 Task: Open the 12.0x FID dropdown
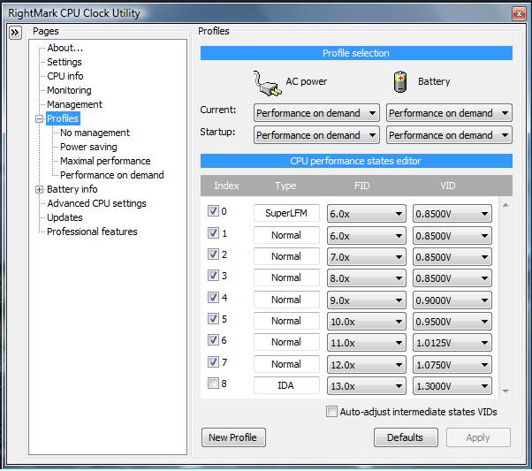pos(367,364)
